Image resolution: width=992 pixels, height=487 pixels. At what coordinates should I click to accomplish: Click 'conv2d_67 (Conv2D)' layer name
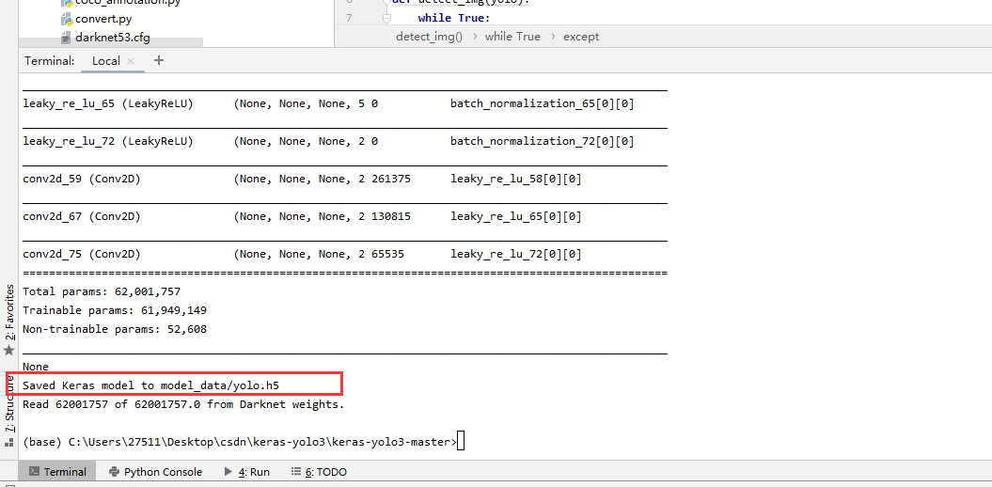pos(82,216)
